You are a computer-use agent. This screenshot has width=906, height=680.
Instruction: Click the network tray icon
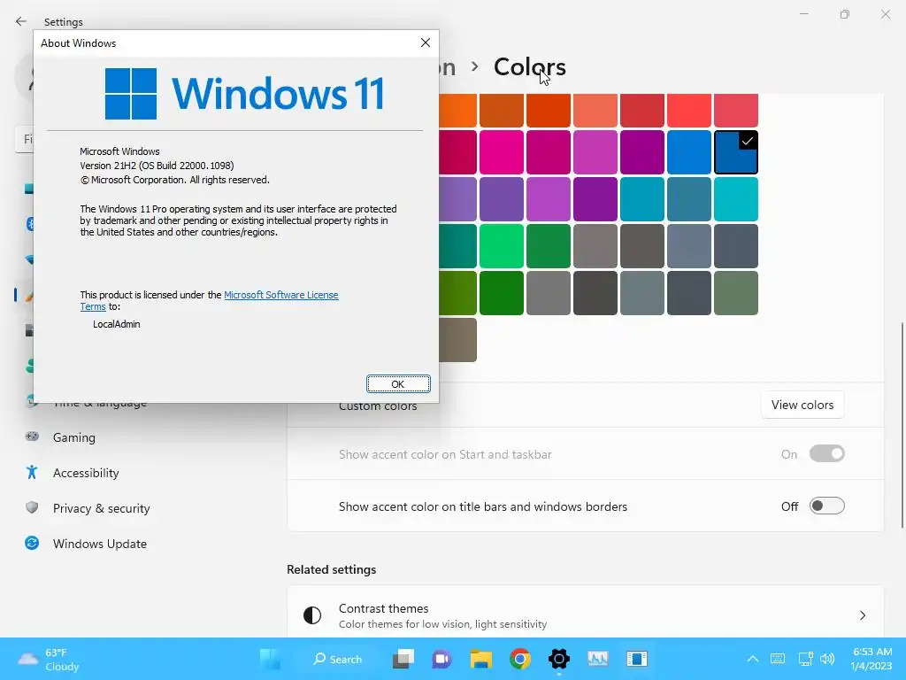[805, 659]
